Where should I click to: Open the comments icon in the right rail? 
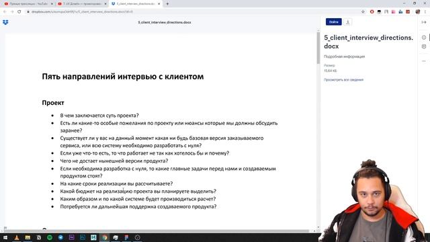424,46
